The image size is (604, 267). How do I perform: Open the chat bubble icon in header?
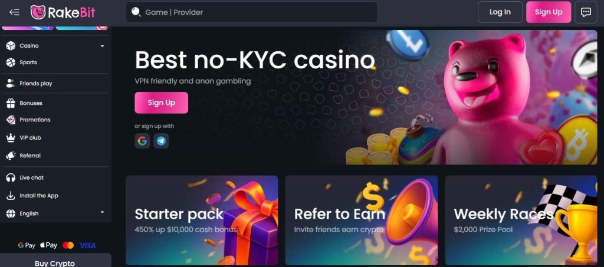pos(586,12)
